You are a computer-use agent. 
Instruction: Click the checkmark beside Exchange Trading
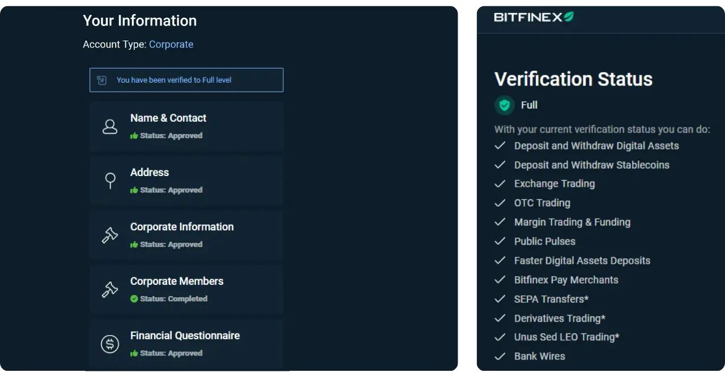[500, 183]
